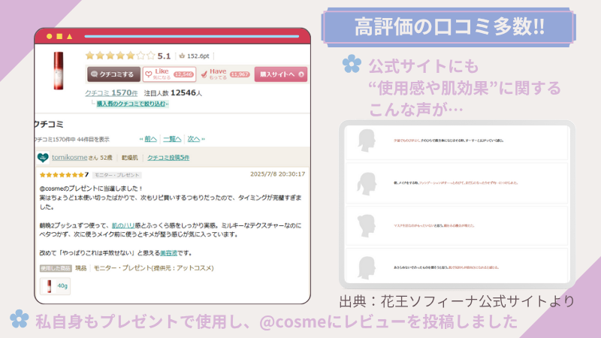Viewport: 601px width, 338px height.
Task: Open the 一覧へ list link
Action: 172,139
